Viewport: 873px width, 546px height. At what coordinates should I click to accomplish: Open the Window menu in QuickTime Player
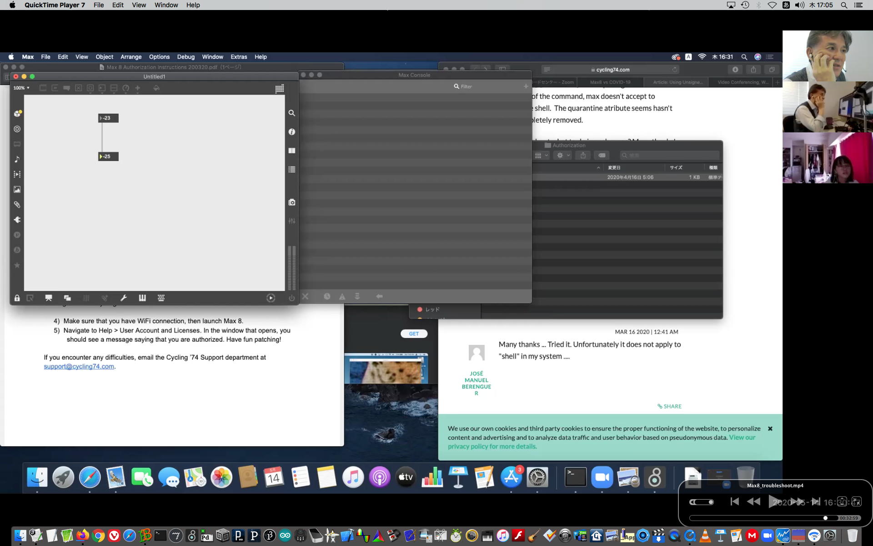pyautogui.click(x=166, y=5)
